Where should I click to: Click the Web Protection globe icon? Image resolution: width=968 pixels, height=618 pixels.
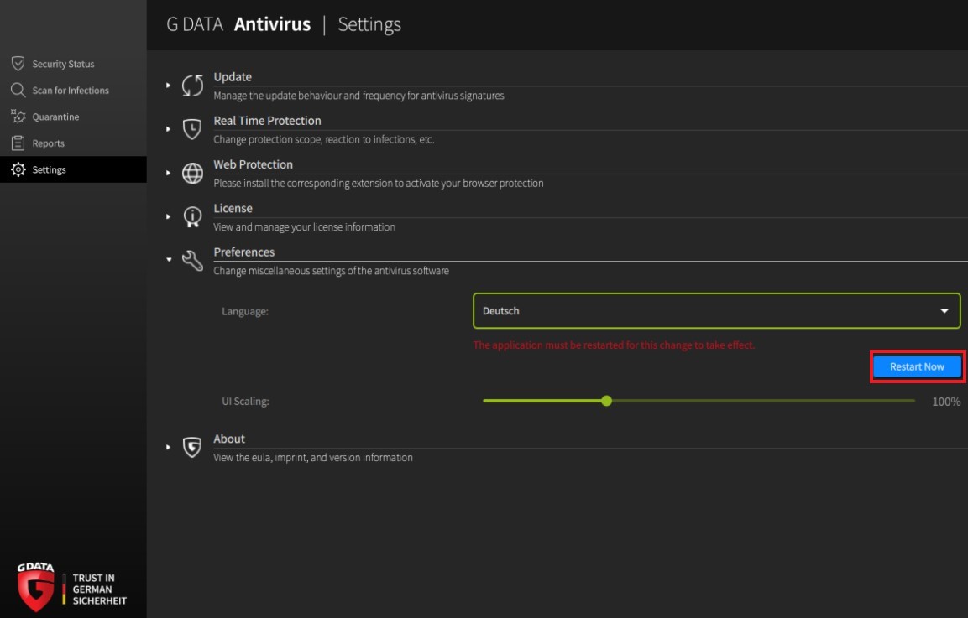click(192, 174)
